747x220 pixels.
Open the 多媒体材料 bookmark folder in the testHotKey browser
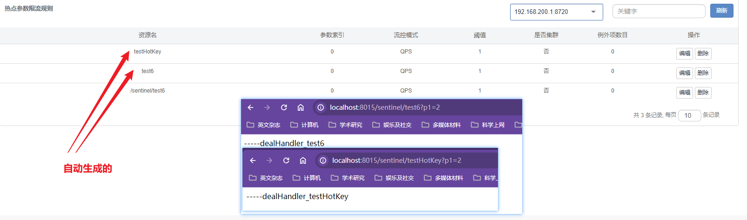[444, 178]
